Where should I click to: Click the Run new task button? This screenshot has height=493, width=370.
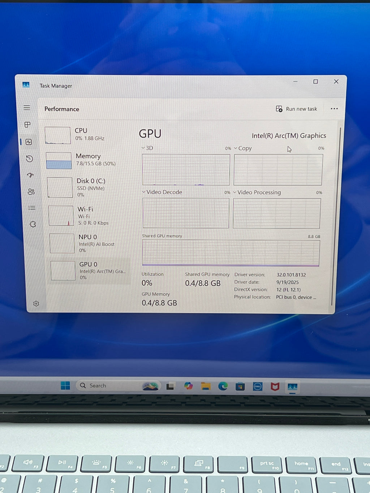point(296,109)
